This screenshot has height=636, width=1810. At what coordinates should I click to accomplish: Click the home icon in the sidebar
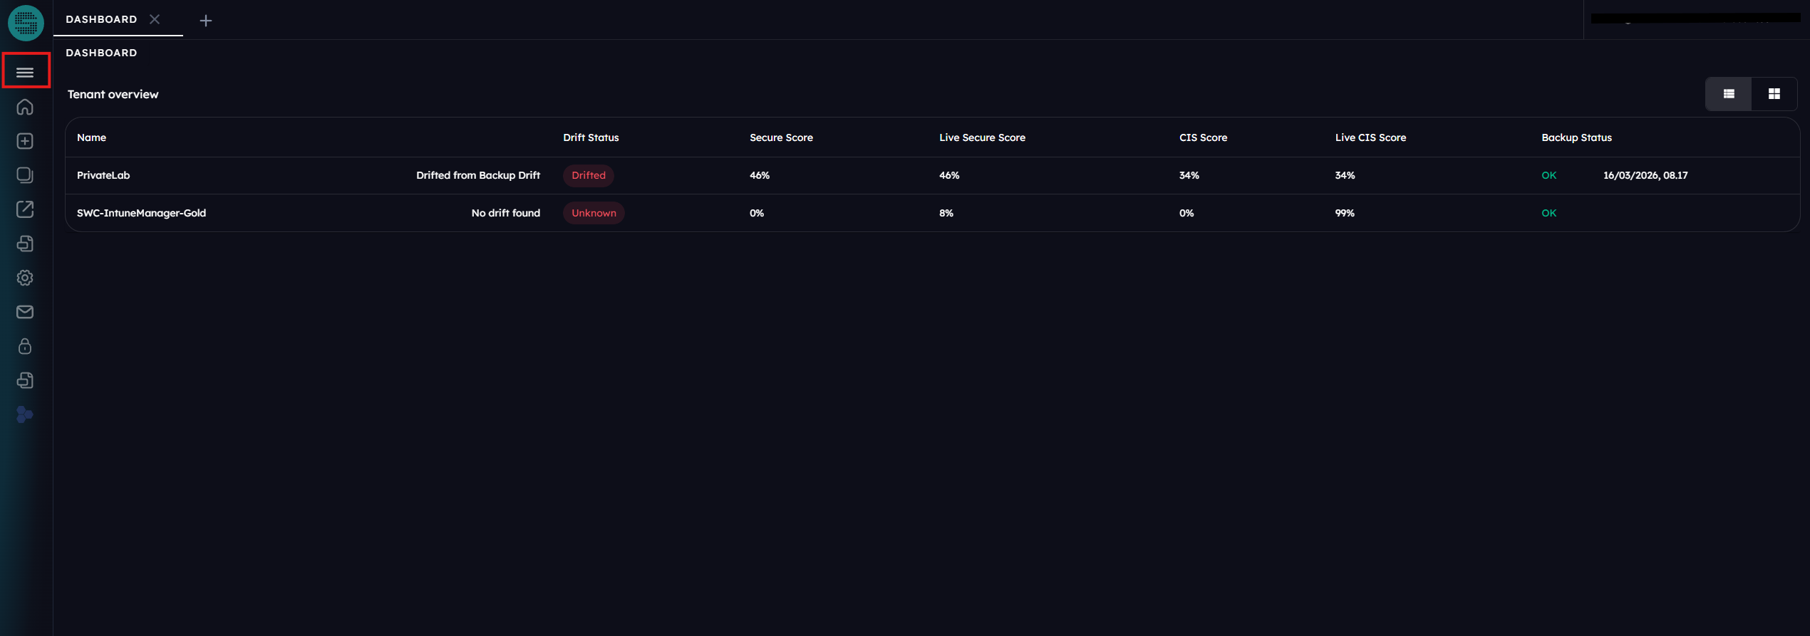25,107
